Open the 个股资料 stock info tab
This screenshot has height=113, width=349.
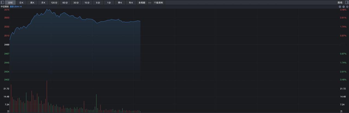[x=158, y=3]
